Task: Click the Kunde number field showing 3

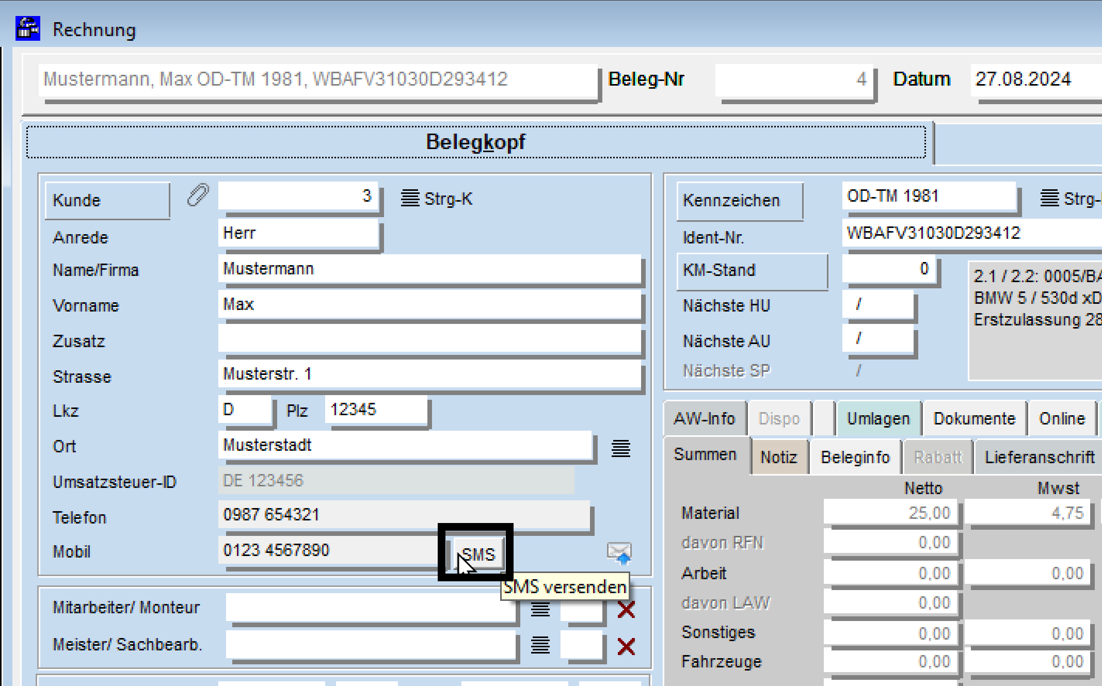Action: (x=298, y=196)
